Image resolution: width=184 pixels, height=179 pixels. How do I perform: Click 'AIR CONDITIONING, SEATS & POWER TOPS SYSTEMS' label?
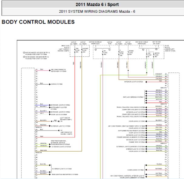point(127,126)
